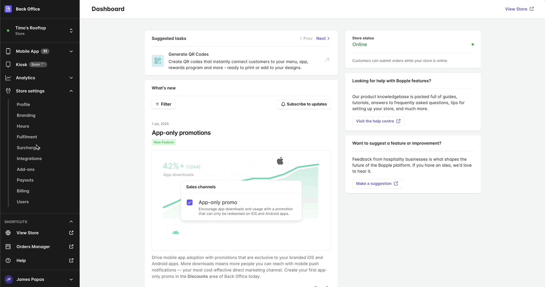Screen dimensions: 545x287
Task: Click the Mobile App phone icon
Action: pos(8,51)
